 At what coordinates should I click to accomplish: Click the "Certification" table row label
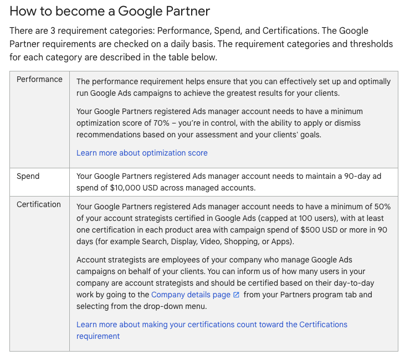[39, 204]
